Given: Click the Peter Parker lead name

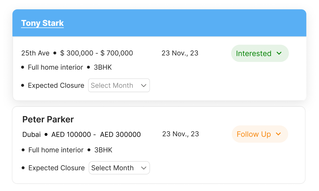Looking at the screenshot, I should pyautogui.click(x=48, y=119).
